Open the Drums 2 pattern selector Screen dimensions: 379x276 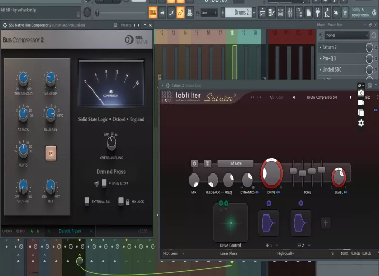point(238,13)
